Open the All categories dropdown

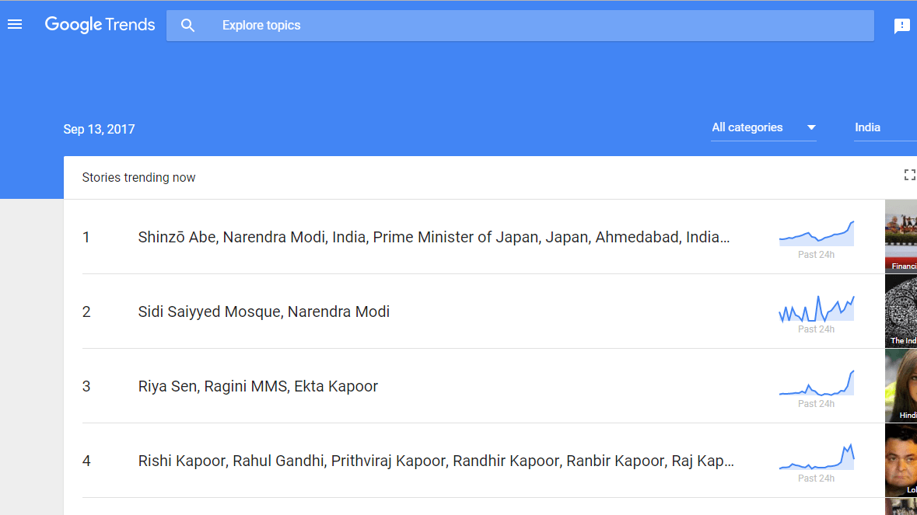point(763,127)
